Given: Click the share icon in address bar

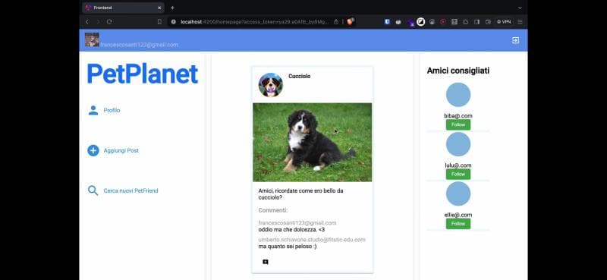Looking at the screenshot, I should [336, 22].
